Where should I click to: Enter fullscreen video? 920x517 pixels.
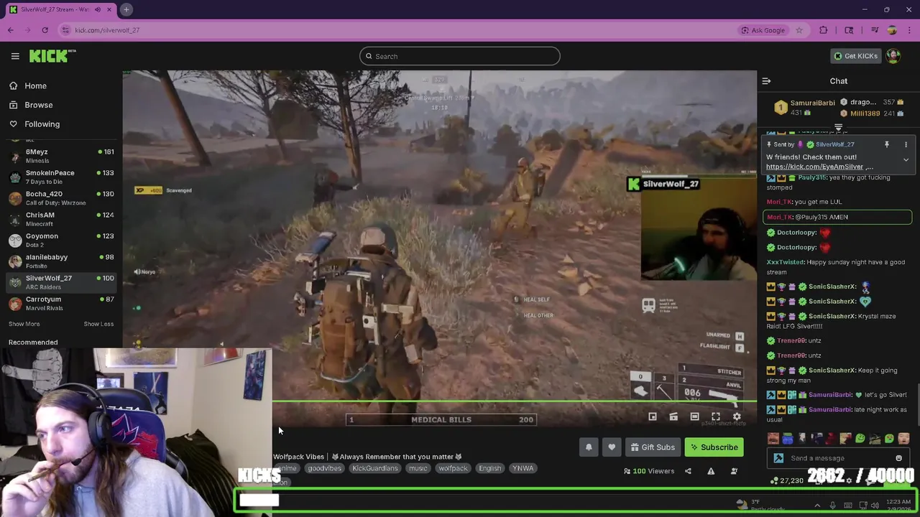pos(716,416)
